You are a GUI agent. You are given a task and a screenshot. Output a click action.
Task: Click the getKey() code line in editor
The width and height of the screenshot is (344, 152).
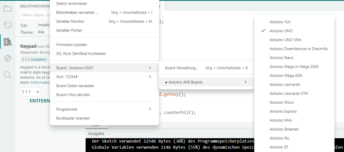point(173,94)
